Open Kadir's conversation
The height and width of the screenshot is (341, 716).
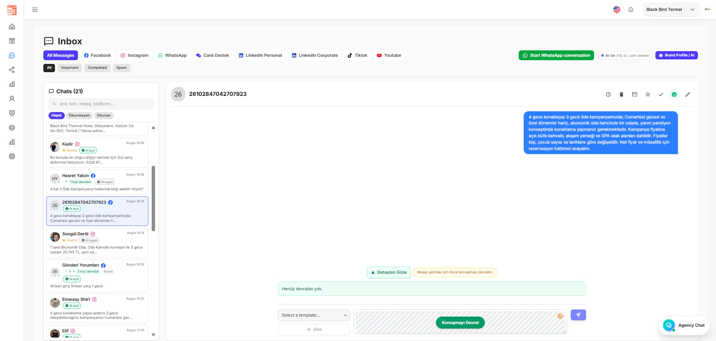pos(97,153)
